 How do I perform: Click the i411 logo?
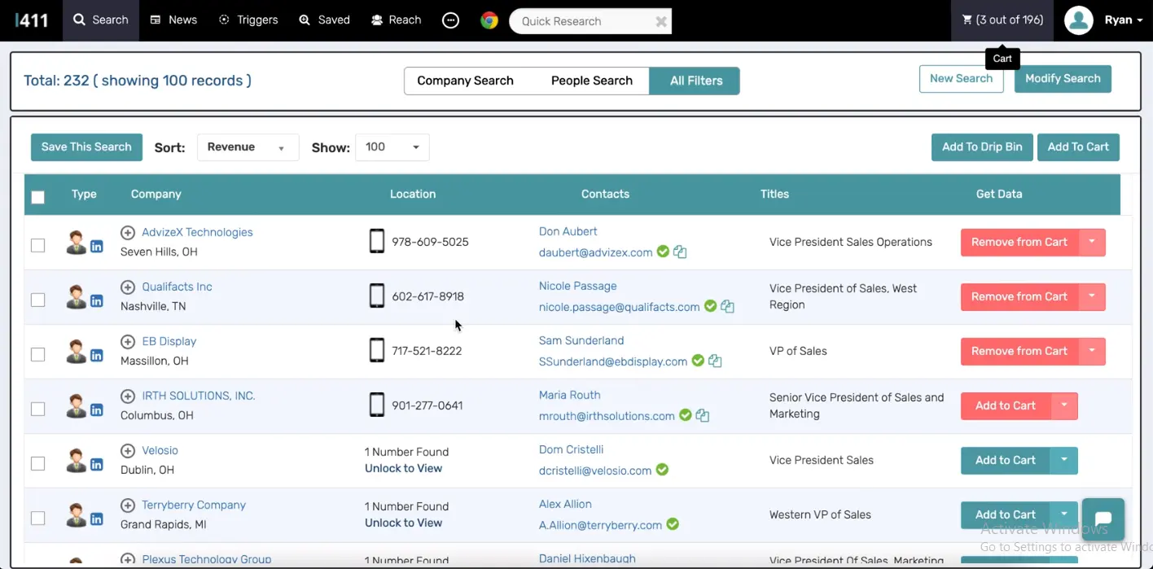32,20
